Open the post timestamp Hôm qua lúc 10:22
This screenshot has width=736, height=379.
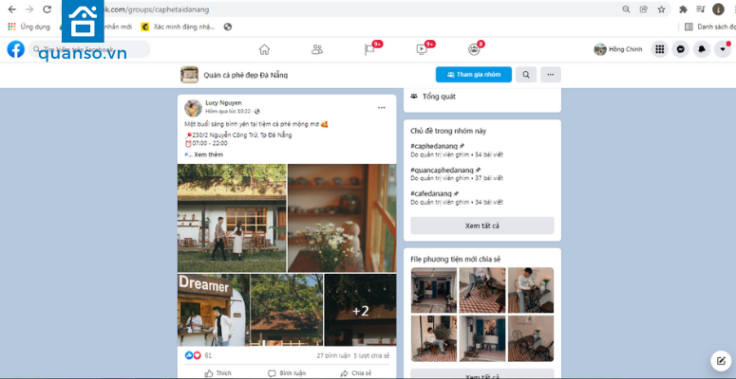coord(228,112)
